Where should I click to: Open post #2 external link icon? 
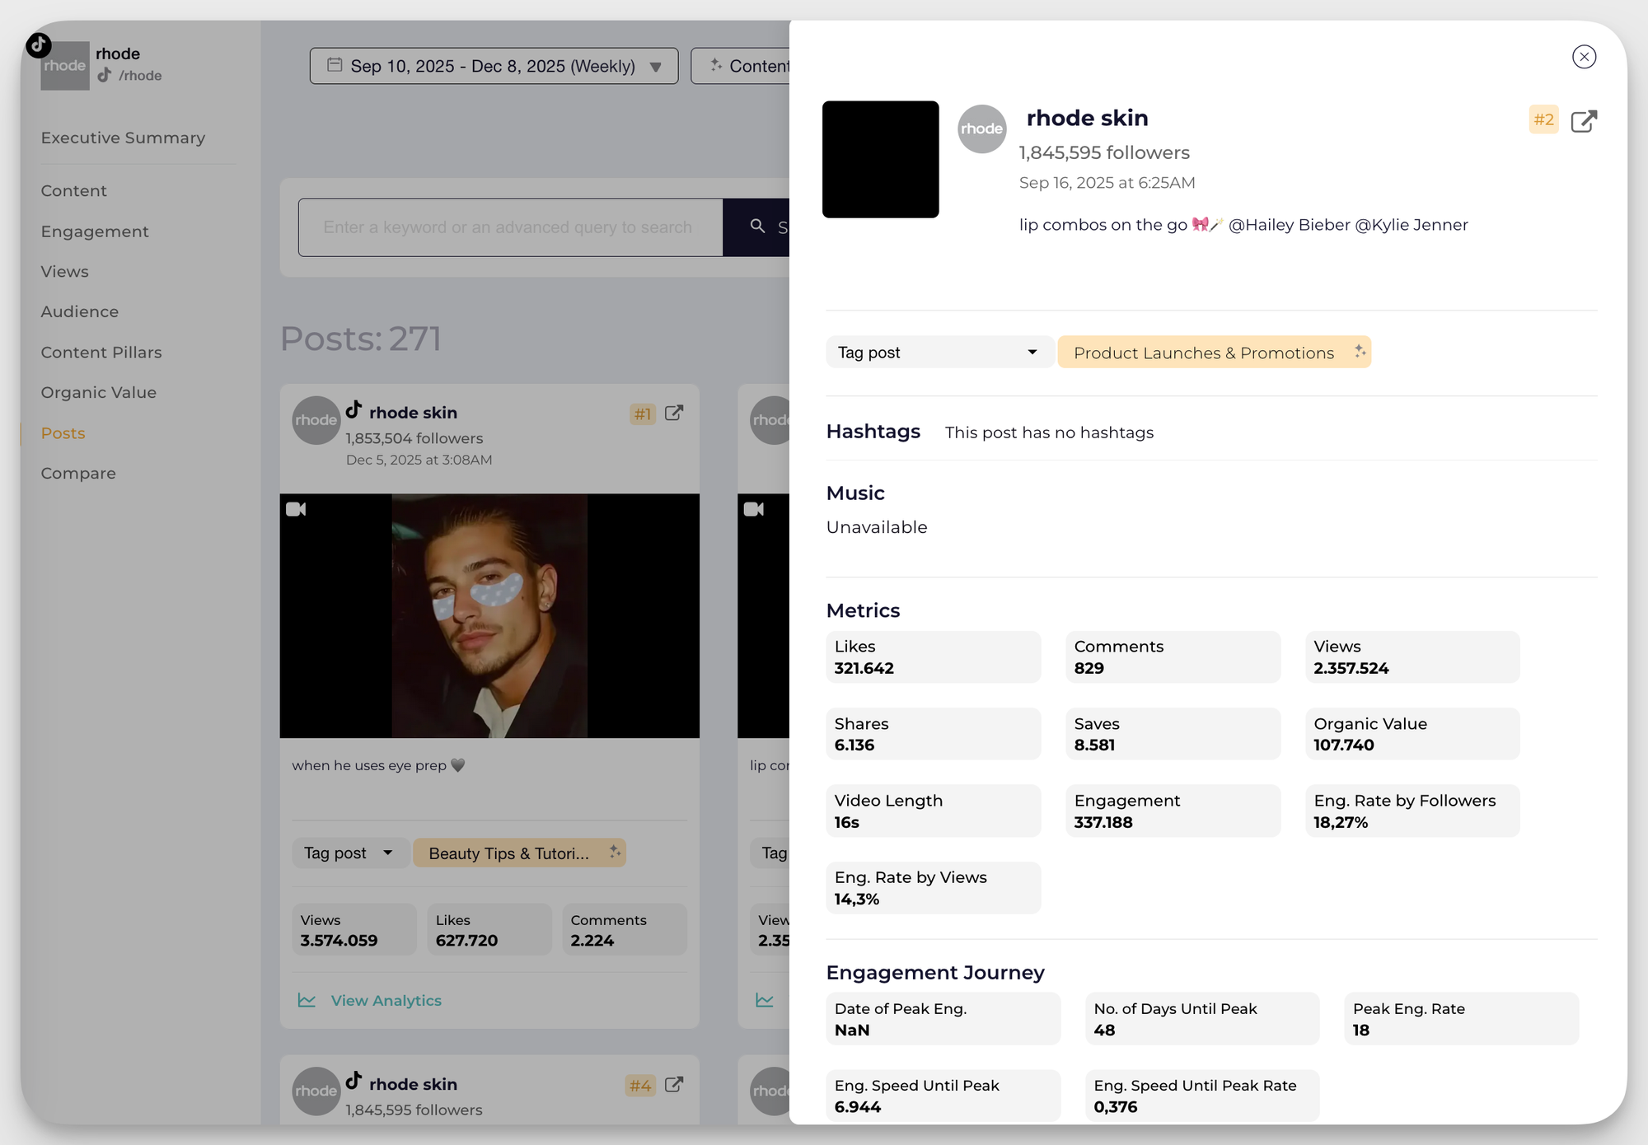[1583, 121]
